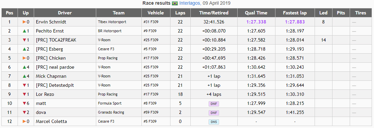Select driver name Marcel Coletta
This screenshot has width=374, height=128.
click(x=51, y=121)
